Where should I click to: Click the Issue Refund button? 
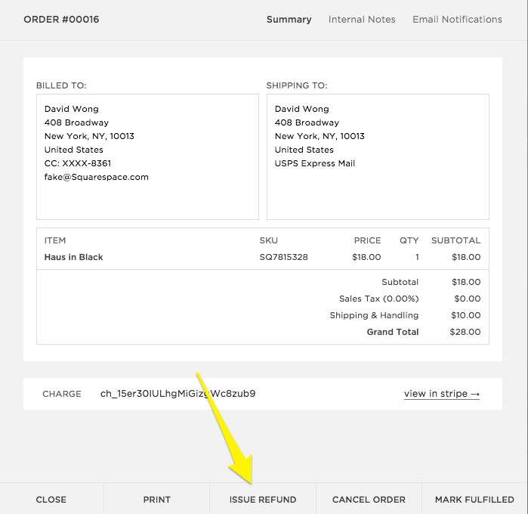point(263,500)
